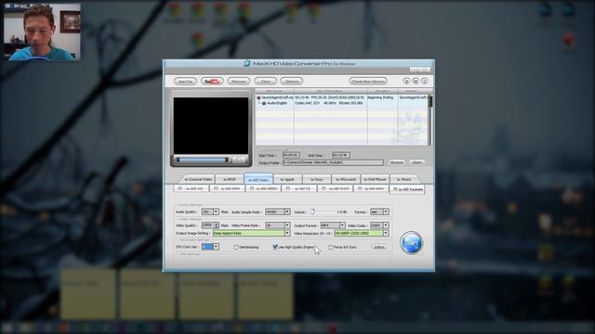Viewport: 595px width, 334px height.
Task: Click Check New Version
Action: [x=368, y=82]
